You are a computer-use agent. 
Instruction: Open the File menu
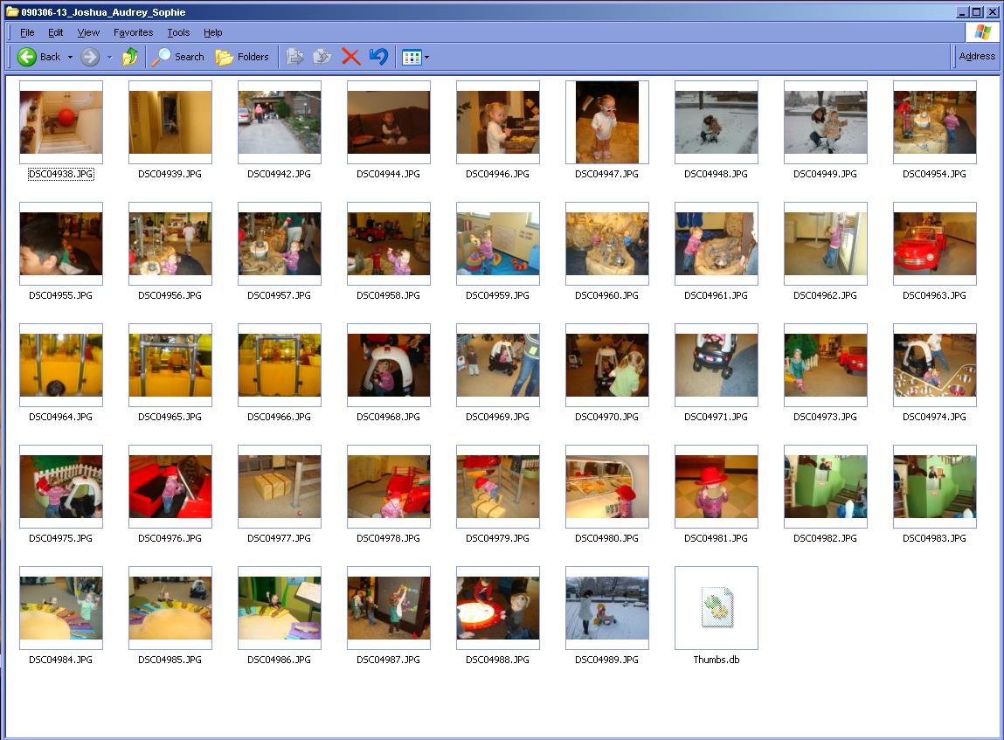point(27,32)
